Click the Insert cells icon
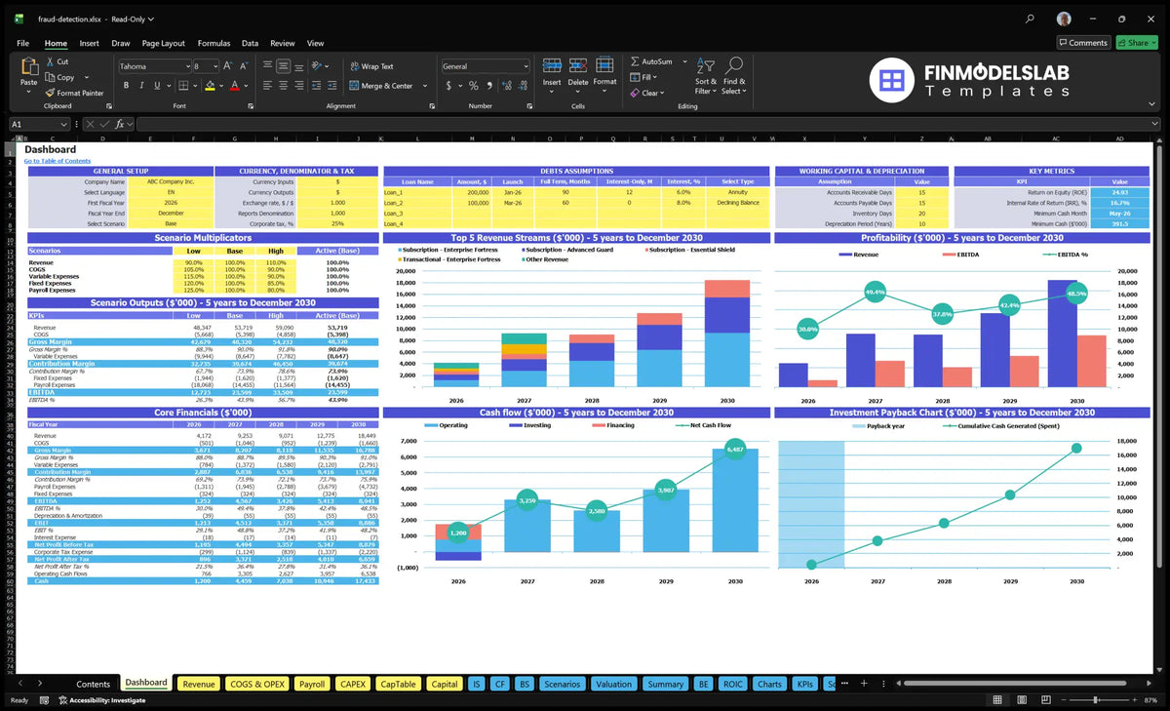 (x=552, y=65)
